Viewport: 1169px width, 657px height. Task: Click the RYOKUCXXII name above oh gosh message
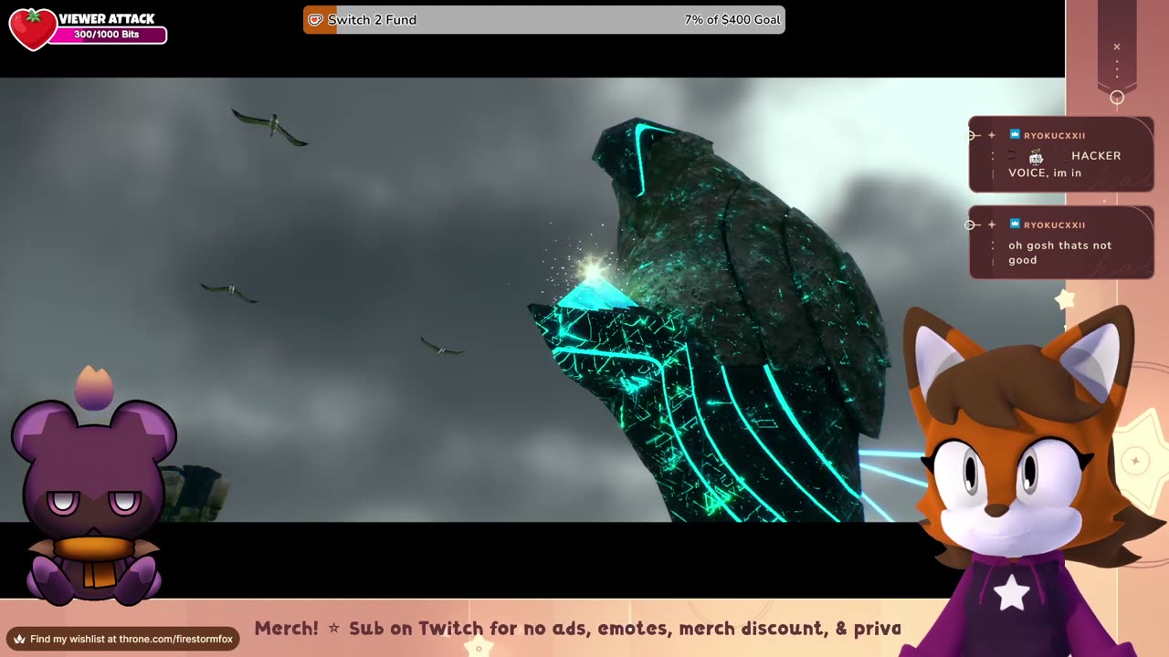(x=1054, y=224)
